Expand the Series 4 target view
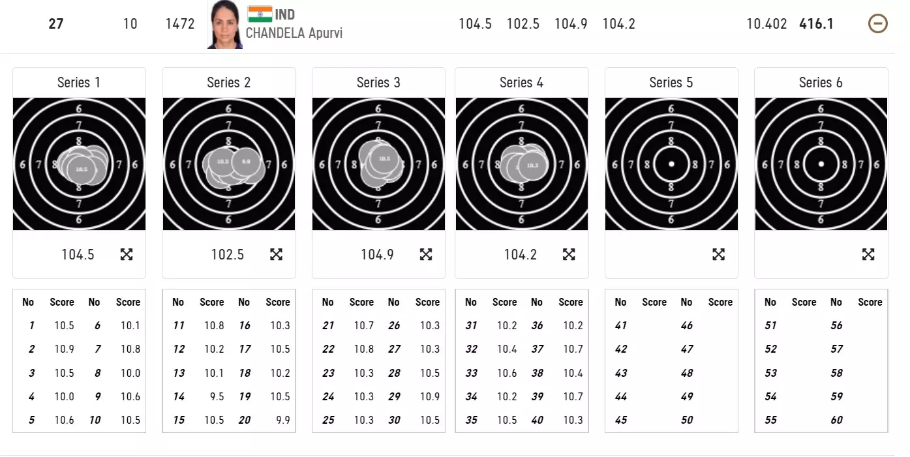The image size is (910, 457). click(569, 254)
